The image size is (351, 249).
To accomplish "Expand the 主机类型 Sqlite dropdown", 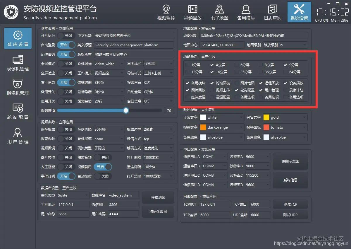I will point(73,195).
